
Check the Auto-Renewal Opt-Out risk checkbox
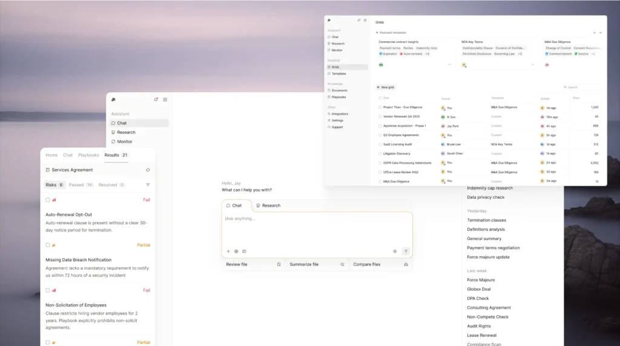point(48,199)
